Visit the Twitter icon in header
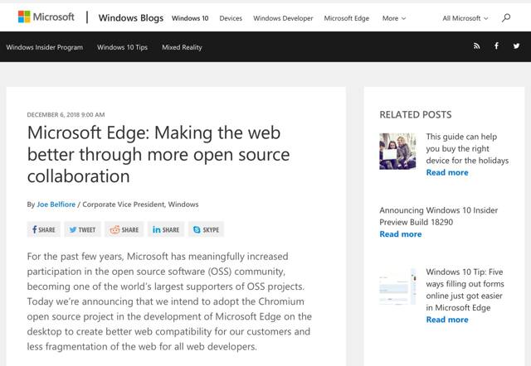The height and width of the screenshot is (366, 531). coord(516,46)
